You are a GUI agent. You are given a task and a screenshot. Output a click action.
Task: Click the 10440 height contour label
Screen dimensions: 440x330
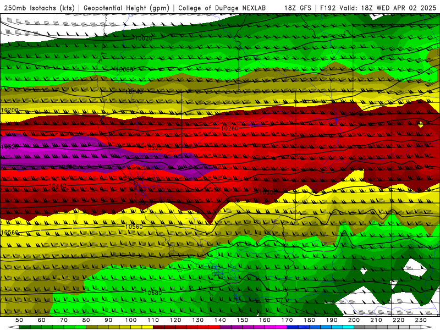[58, 186]
